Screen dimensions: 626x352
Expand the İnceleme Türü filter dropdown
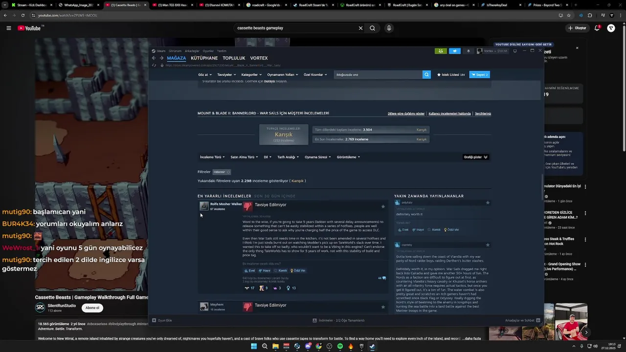tap(212, 157)
